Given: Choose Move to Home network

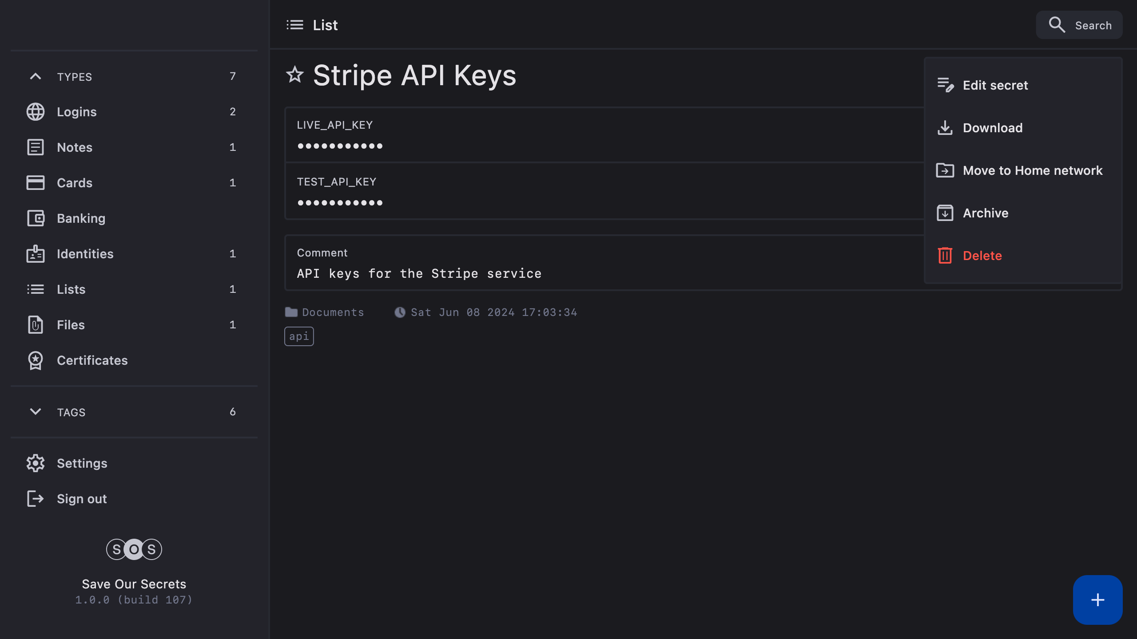Looking at the screenshot, I should [1032, 170].
